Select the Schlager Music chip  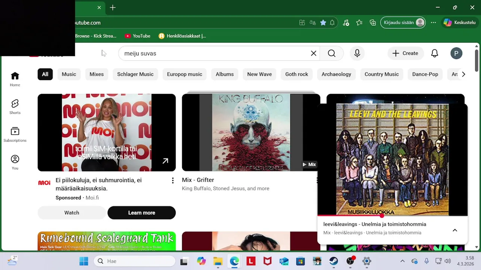135,74
